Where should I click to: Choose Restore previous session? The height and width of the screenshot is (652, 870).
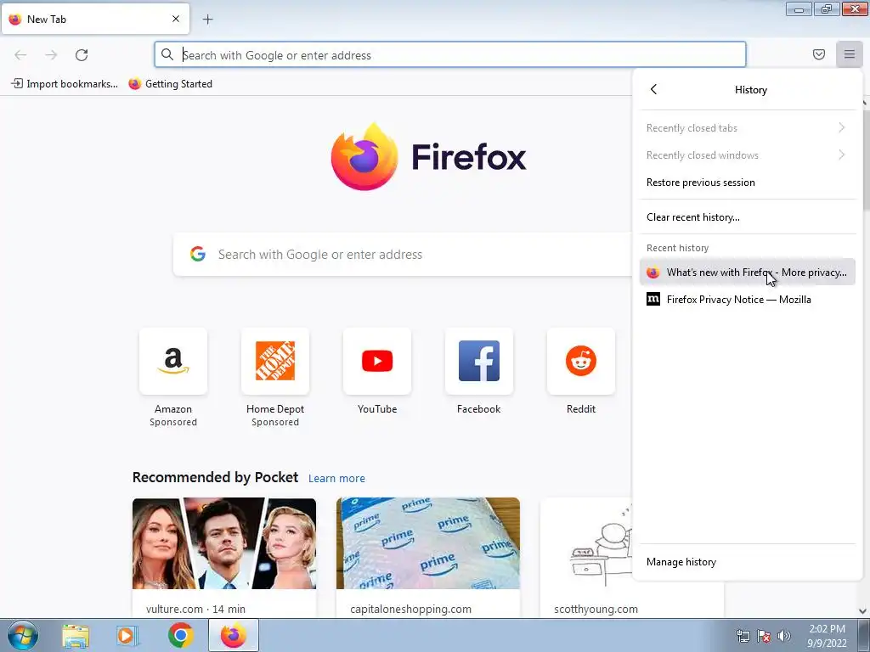tap(747, 183)
